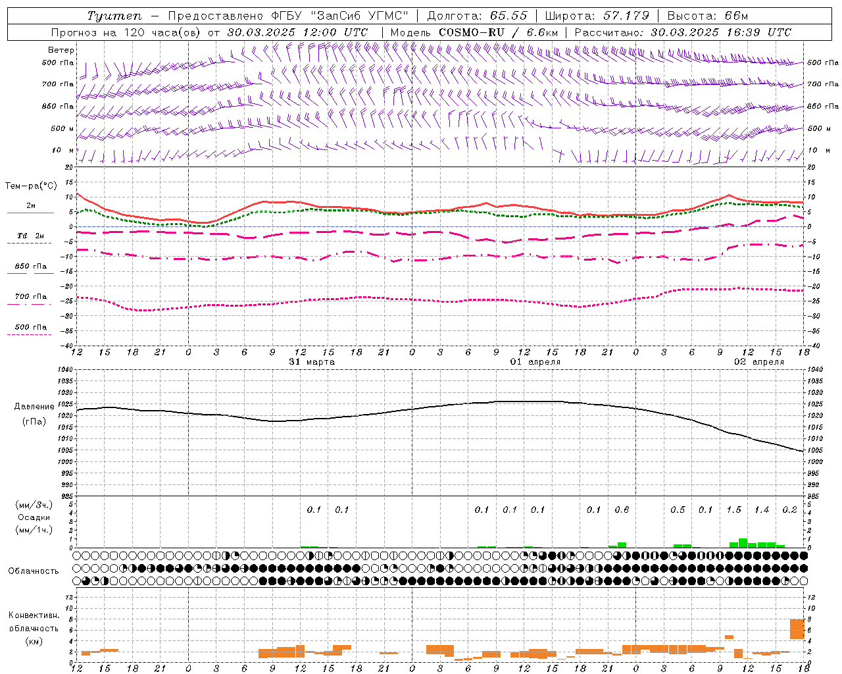
Task: Click the 'Широта: 57.179' header value
Action: 597,16
